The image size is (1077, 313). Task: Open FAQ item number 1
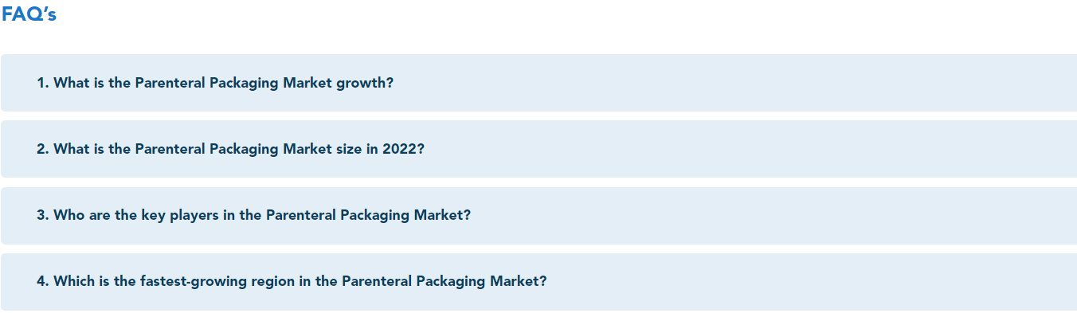(538, 83)
